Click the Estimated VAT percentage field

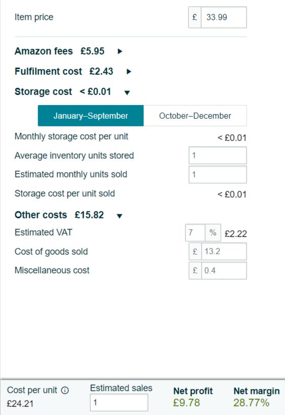pyautogui.click(x=195, y=233)
